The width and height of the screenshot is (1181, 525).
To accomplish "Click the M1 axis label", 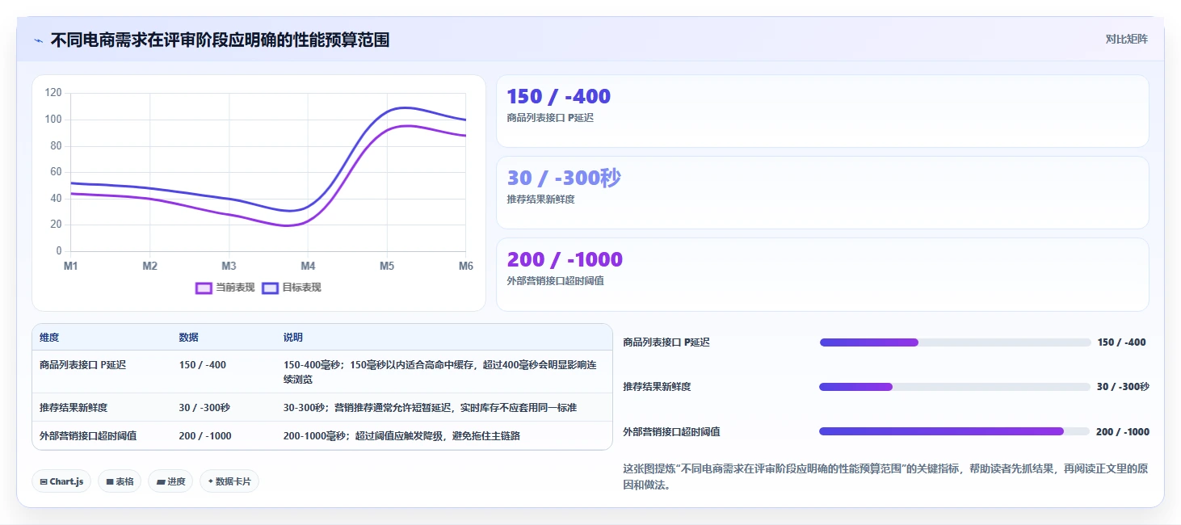I will click(70, 266).
